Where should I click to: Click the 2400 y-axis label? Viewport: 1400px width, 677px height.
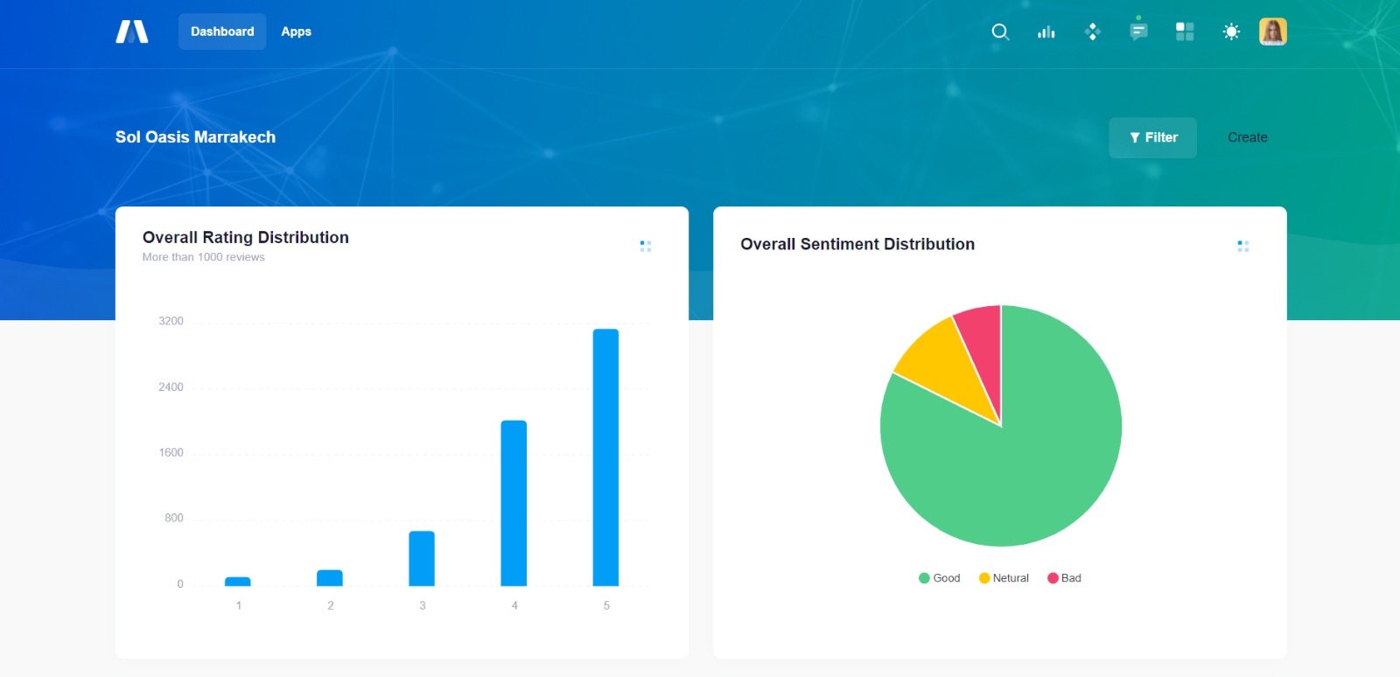[x=171, y=387]
